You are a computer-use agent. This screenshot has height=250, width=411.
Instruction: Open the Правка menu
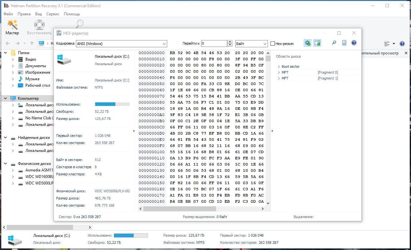tap(24, 14)
